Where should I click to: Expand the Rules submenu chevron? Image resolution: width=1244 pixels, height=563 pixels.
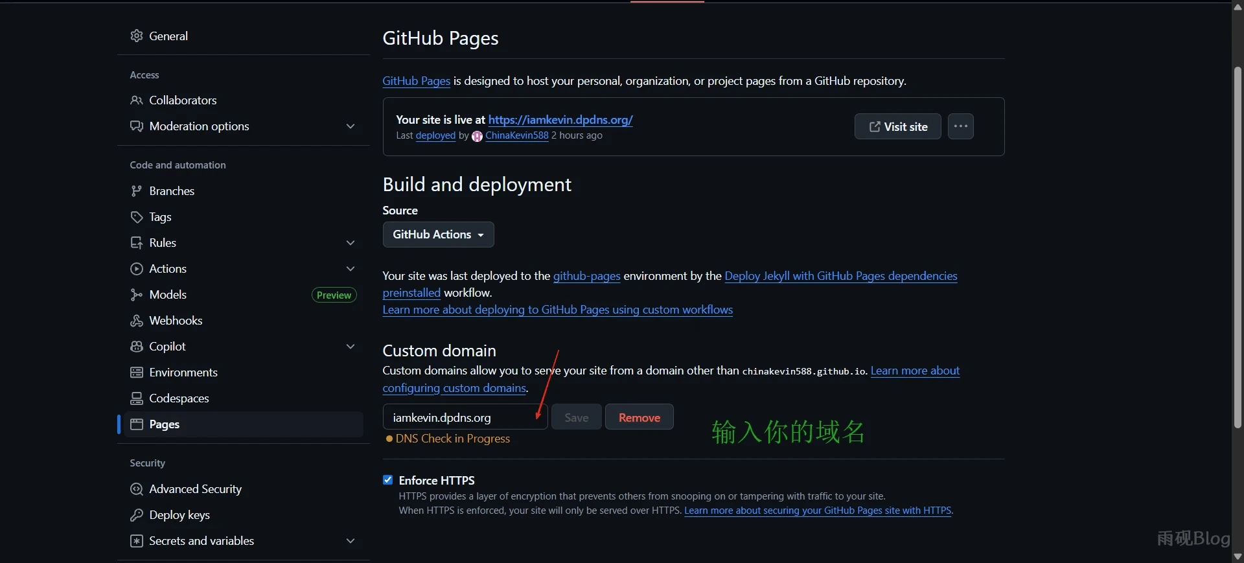tap(351, 243)
